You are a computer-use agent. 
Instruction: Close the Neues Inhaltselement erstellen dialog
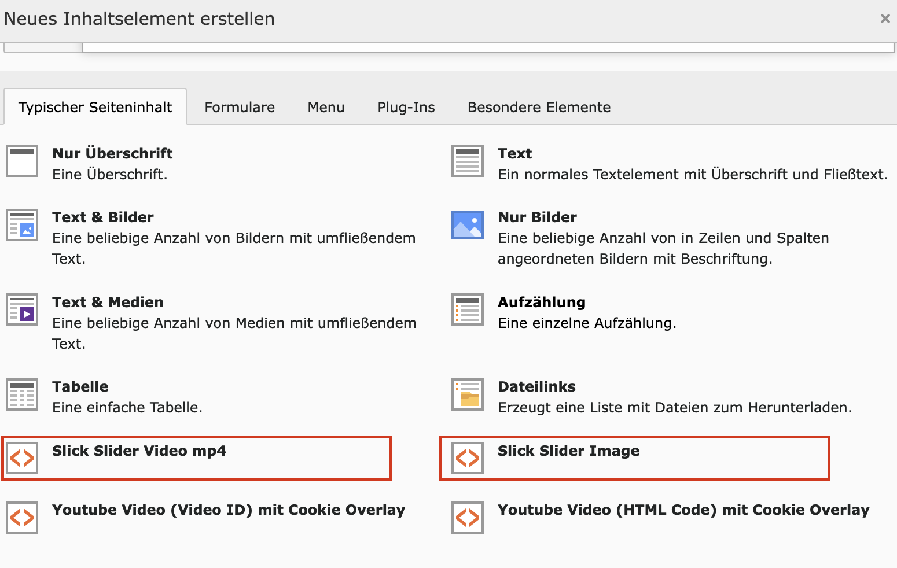tap(885, 19)
